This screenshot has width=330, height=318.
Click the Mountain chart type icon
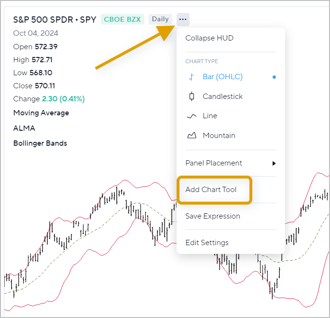pyautogui.click(x=192, y=136)
